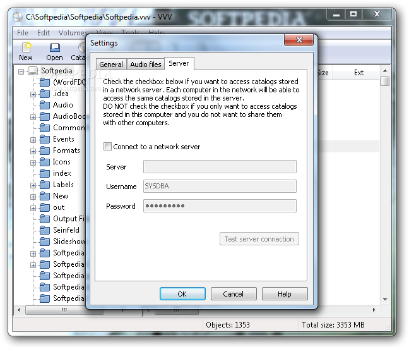Expand the Formats folder node
This screenshot has width=409, height=349.
click(x=33, y=151)
